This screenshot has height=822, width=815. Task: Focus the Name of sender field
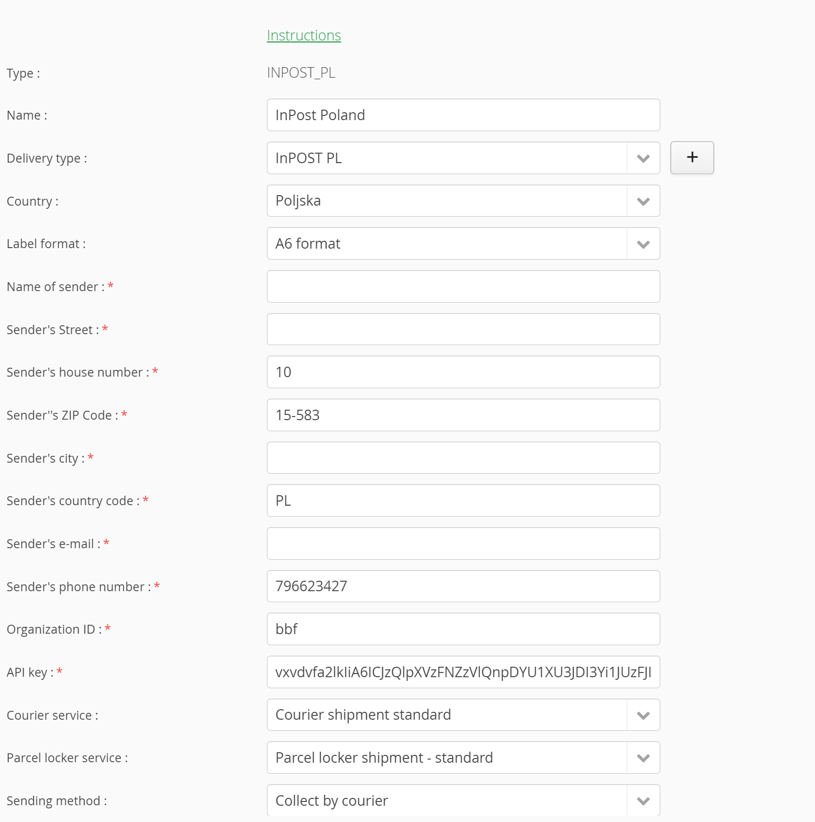click(x=463, y=286)
